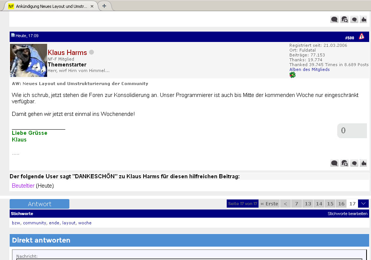Go to the first page via « Erste
Image resolution: width=371 pixels, height=260 pixels.
tap(269, 204)
